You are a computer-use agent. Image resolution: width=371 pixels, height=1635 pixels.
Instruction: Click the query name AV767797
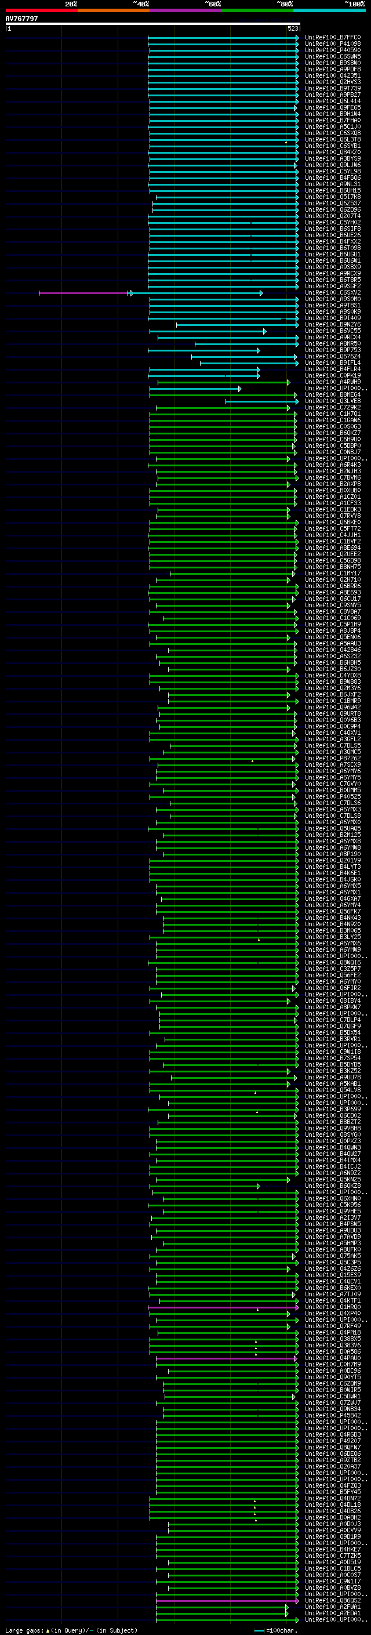pos(21,19)
